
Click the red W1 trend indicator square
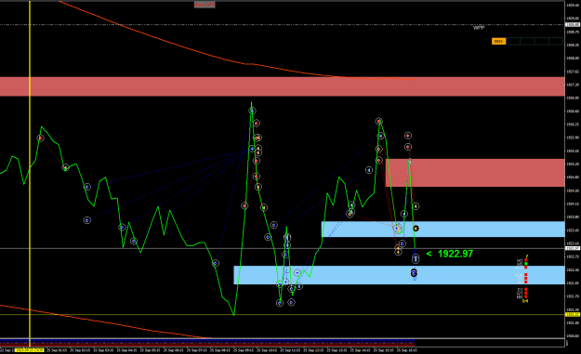click(526, 293)
